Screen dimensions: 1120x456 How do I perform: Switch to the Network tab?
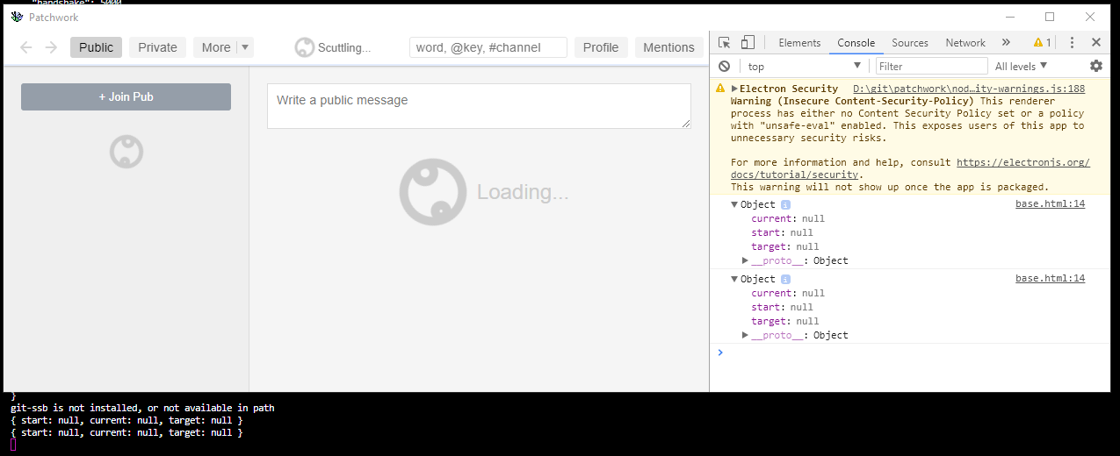coord(965,42)
